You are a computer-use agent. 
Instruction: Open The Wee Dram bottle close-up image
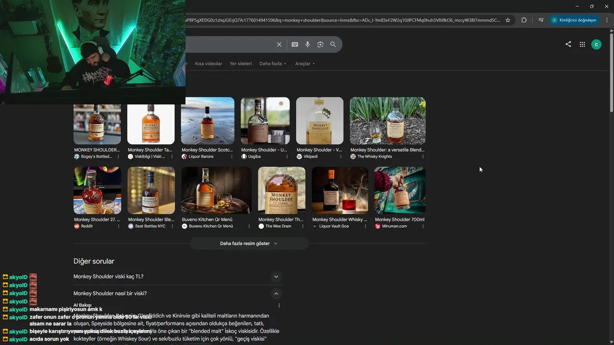(282, 190)
